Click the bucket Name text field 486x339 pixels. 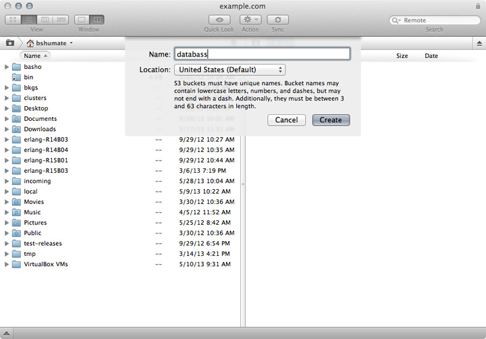262,54
